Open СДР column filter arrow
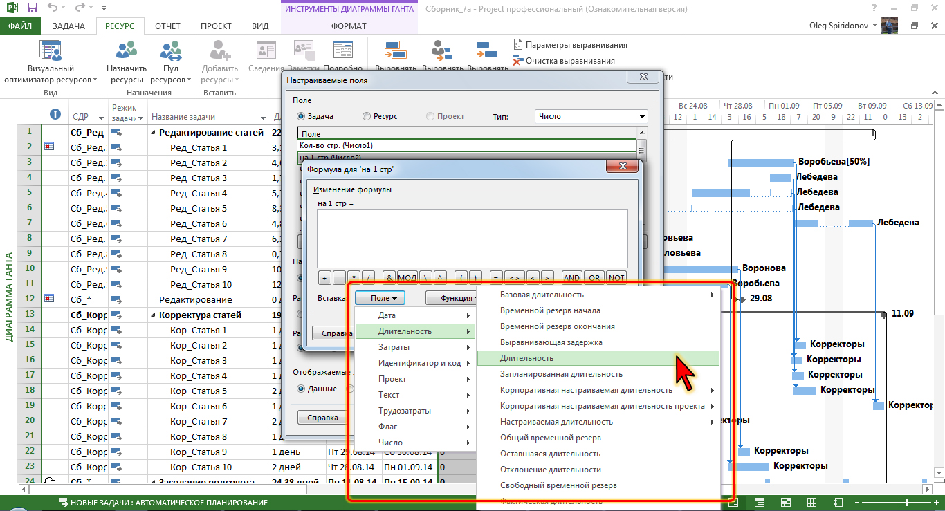 point(102,118)
